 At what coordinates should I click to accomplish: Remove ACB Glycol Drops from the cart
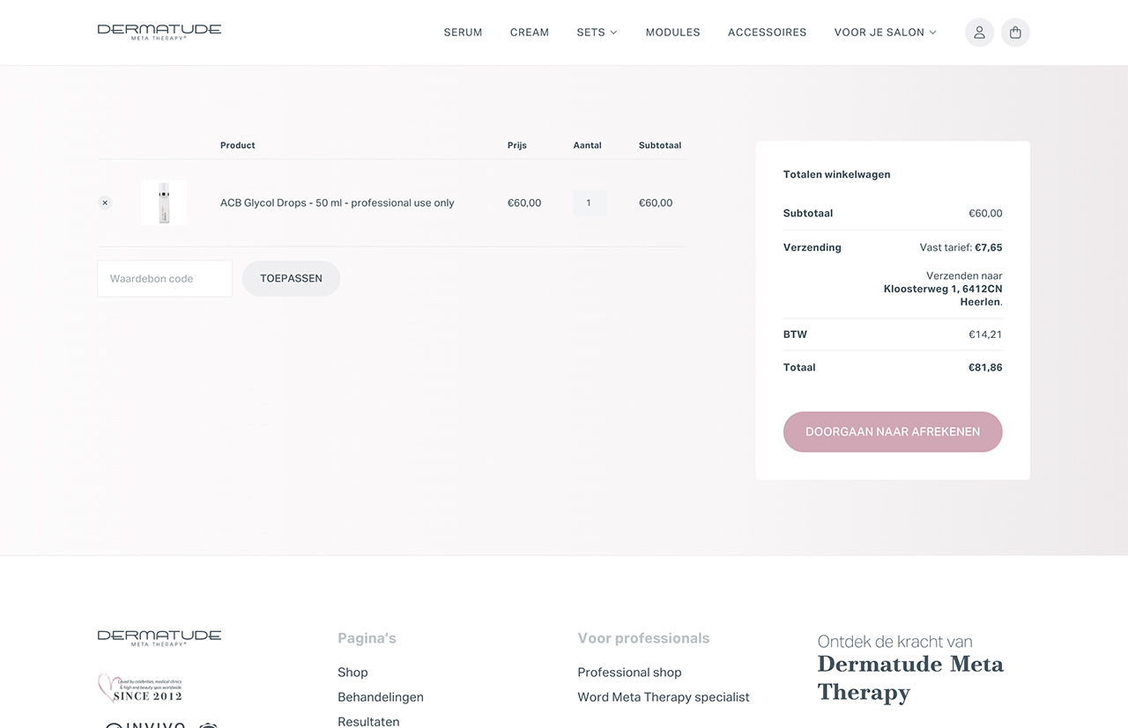pos(105,202)
